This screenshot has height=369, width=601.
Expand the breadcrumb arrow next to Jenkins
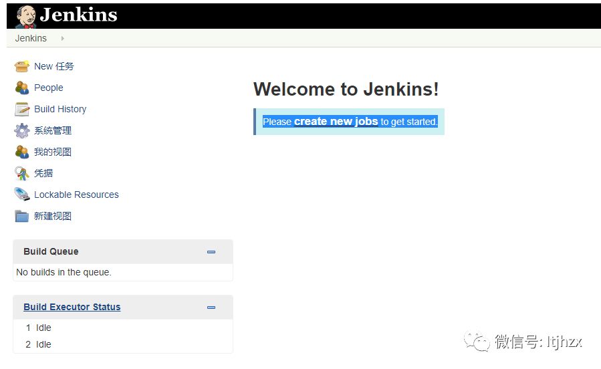[62, 38]
